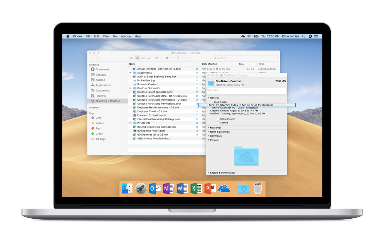Screen dimensions: 385x231
Task: Open Wi-Fi status in menu bar
Action: [x=249, y=36]
